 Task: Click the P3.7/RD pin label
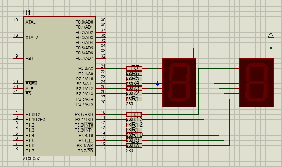coord(85,151)
